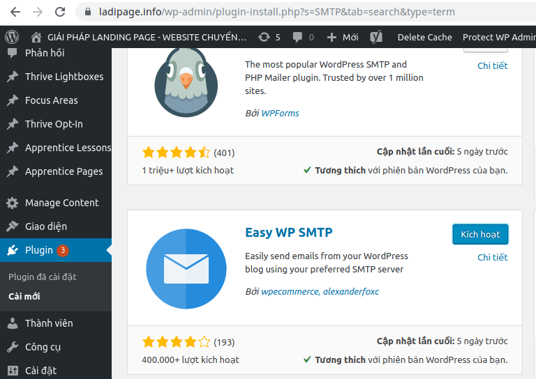The height and width of the screenshot is (379, 536).
Task: Click '1 triệu+ lượt kích hoạt' text
Action: coord(188,171)
